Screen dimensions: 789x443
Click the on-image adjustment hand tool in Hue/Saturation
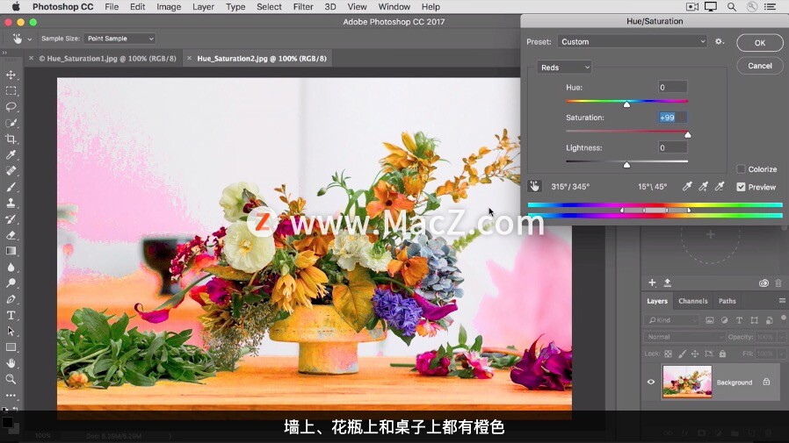[534, 186]
